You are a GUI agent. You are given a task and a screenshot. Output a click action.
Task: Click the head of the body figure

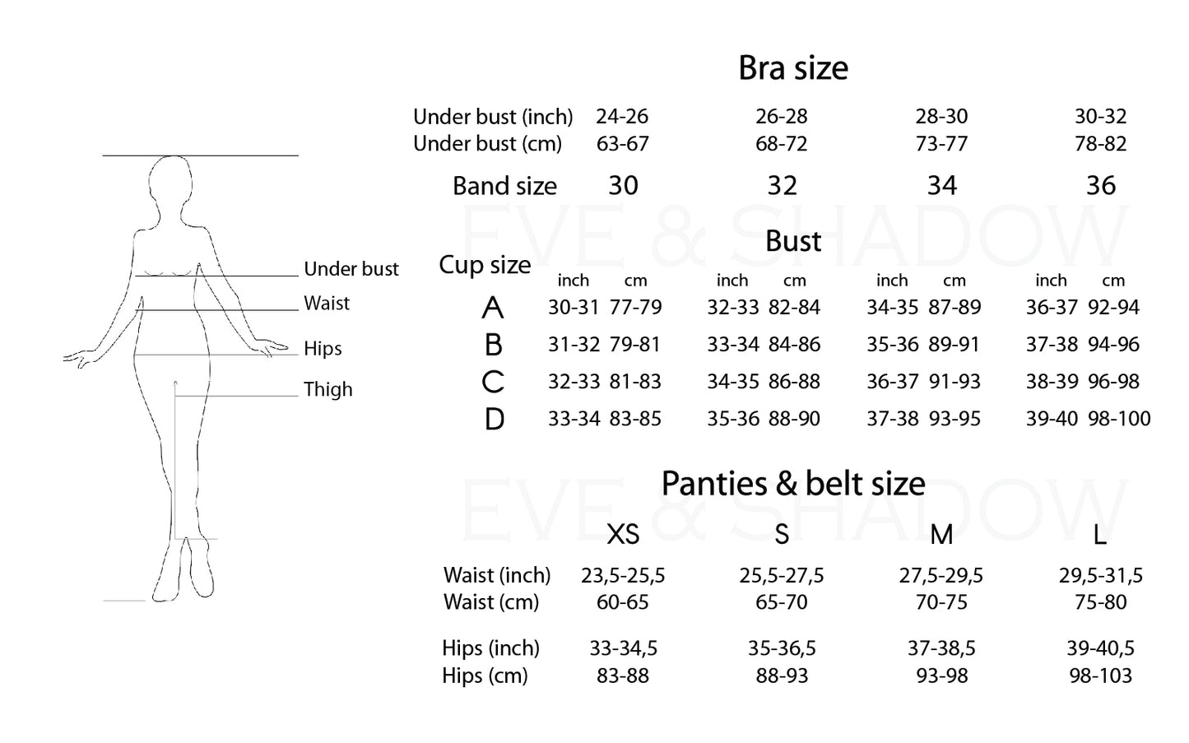(171, 181)
